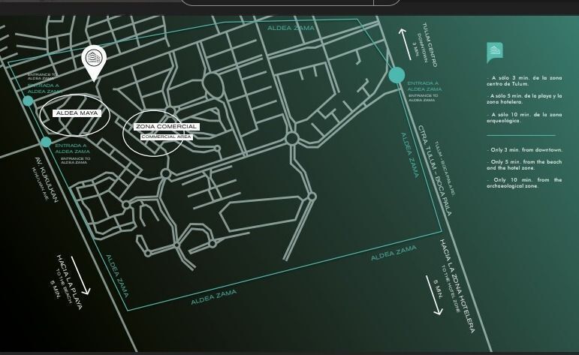Image resolution: width=579 pixels, height=355 pixels.
Task: Click the ENTRADA A ALDEA ZAMA text below Aldea Maya
Action: pyautogui.click(x=72, y=149)
